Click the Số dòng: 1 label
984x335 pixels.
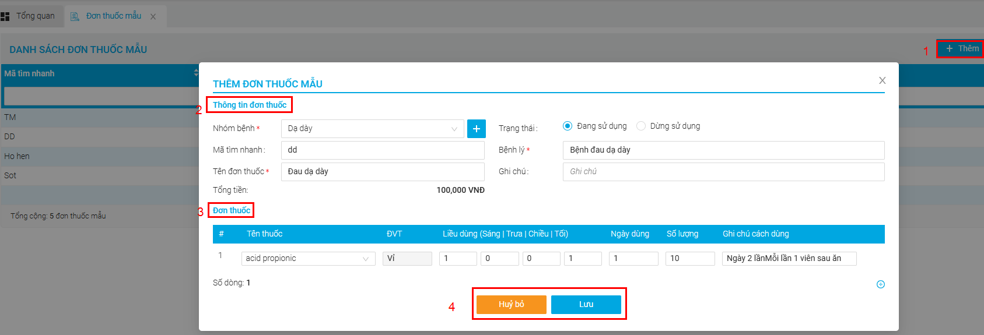pos(232,283)
